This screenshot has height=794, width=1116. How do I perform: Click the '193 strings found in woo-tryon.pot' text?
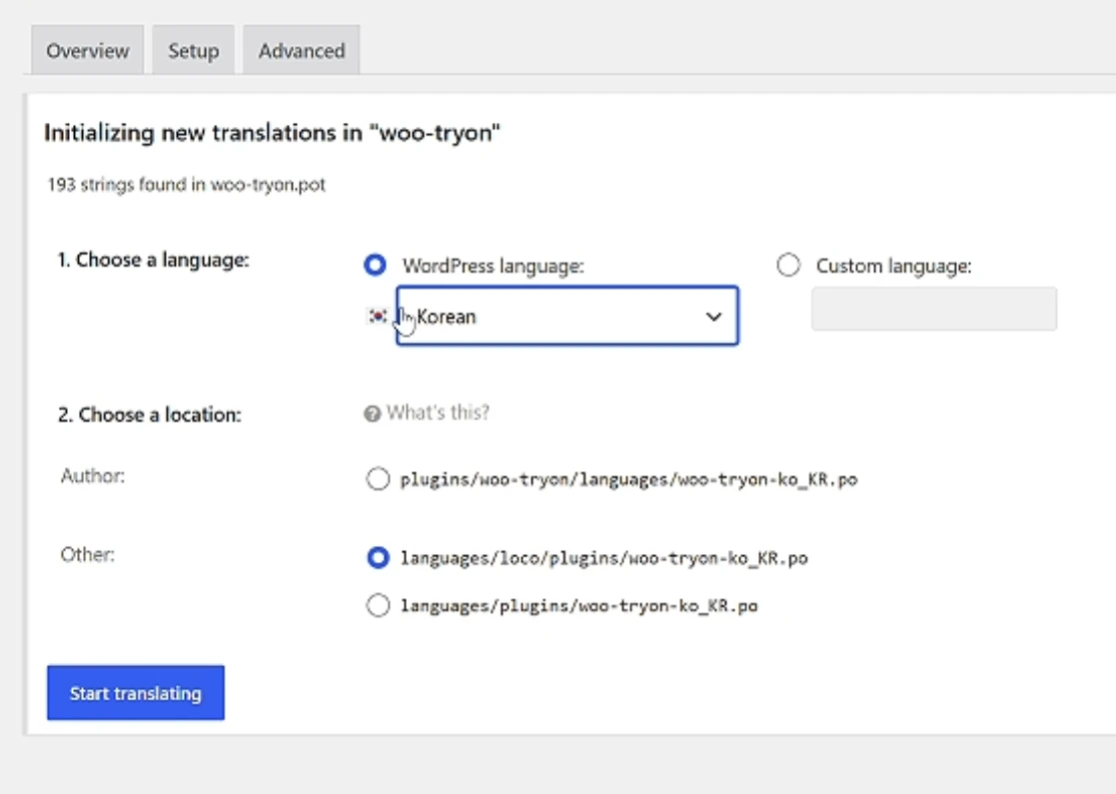(187, 185)
